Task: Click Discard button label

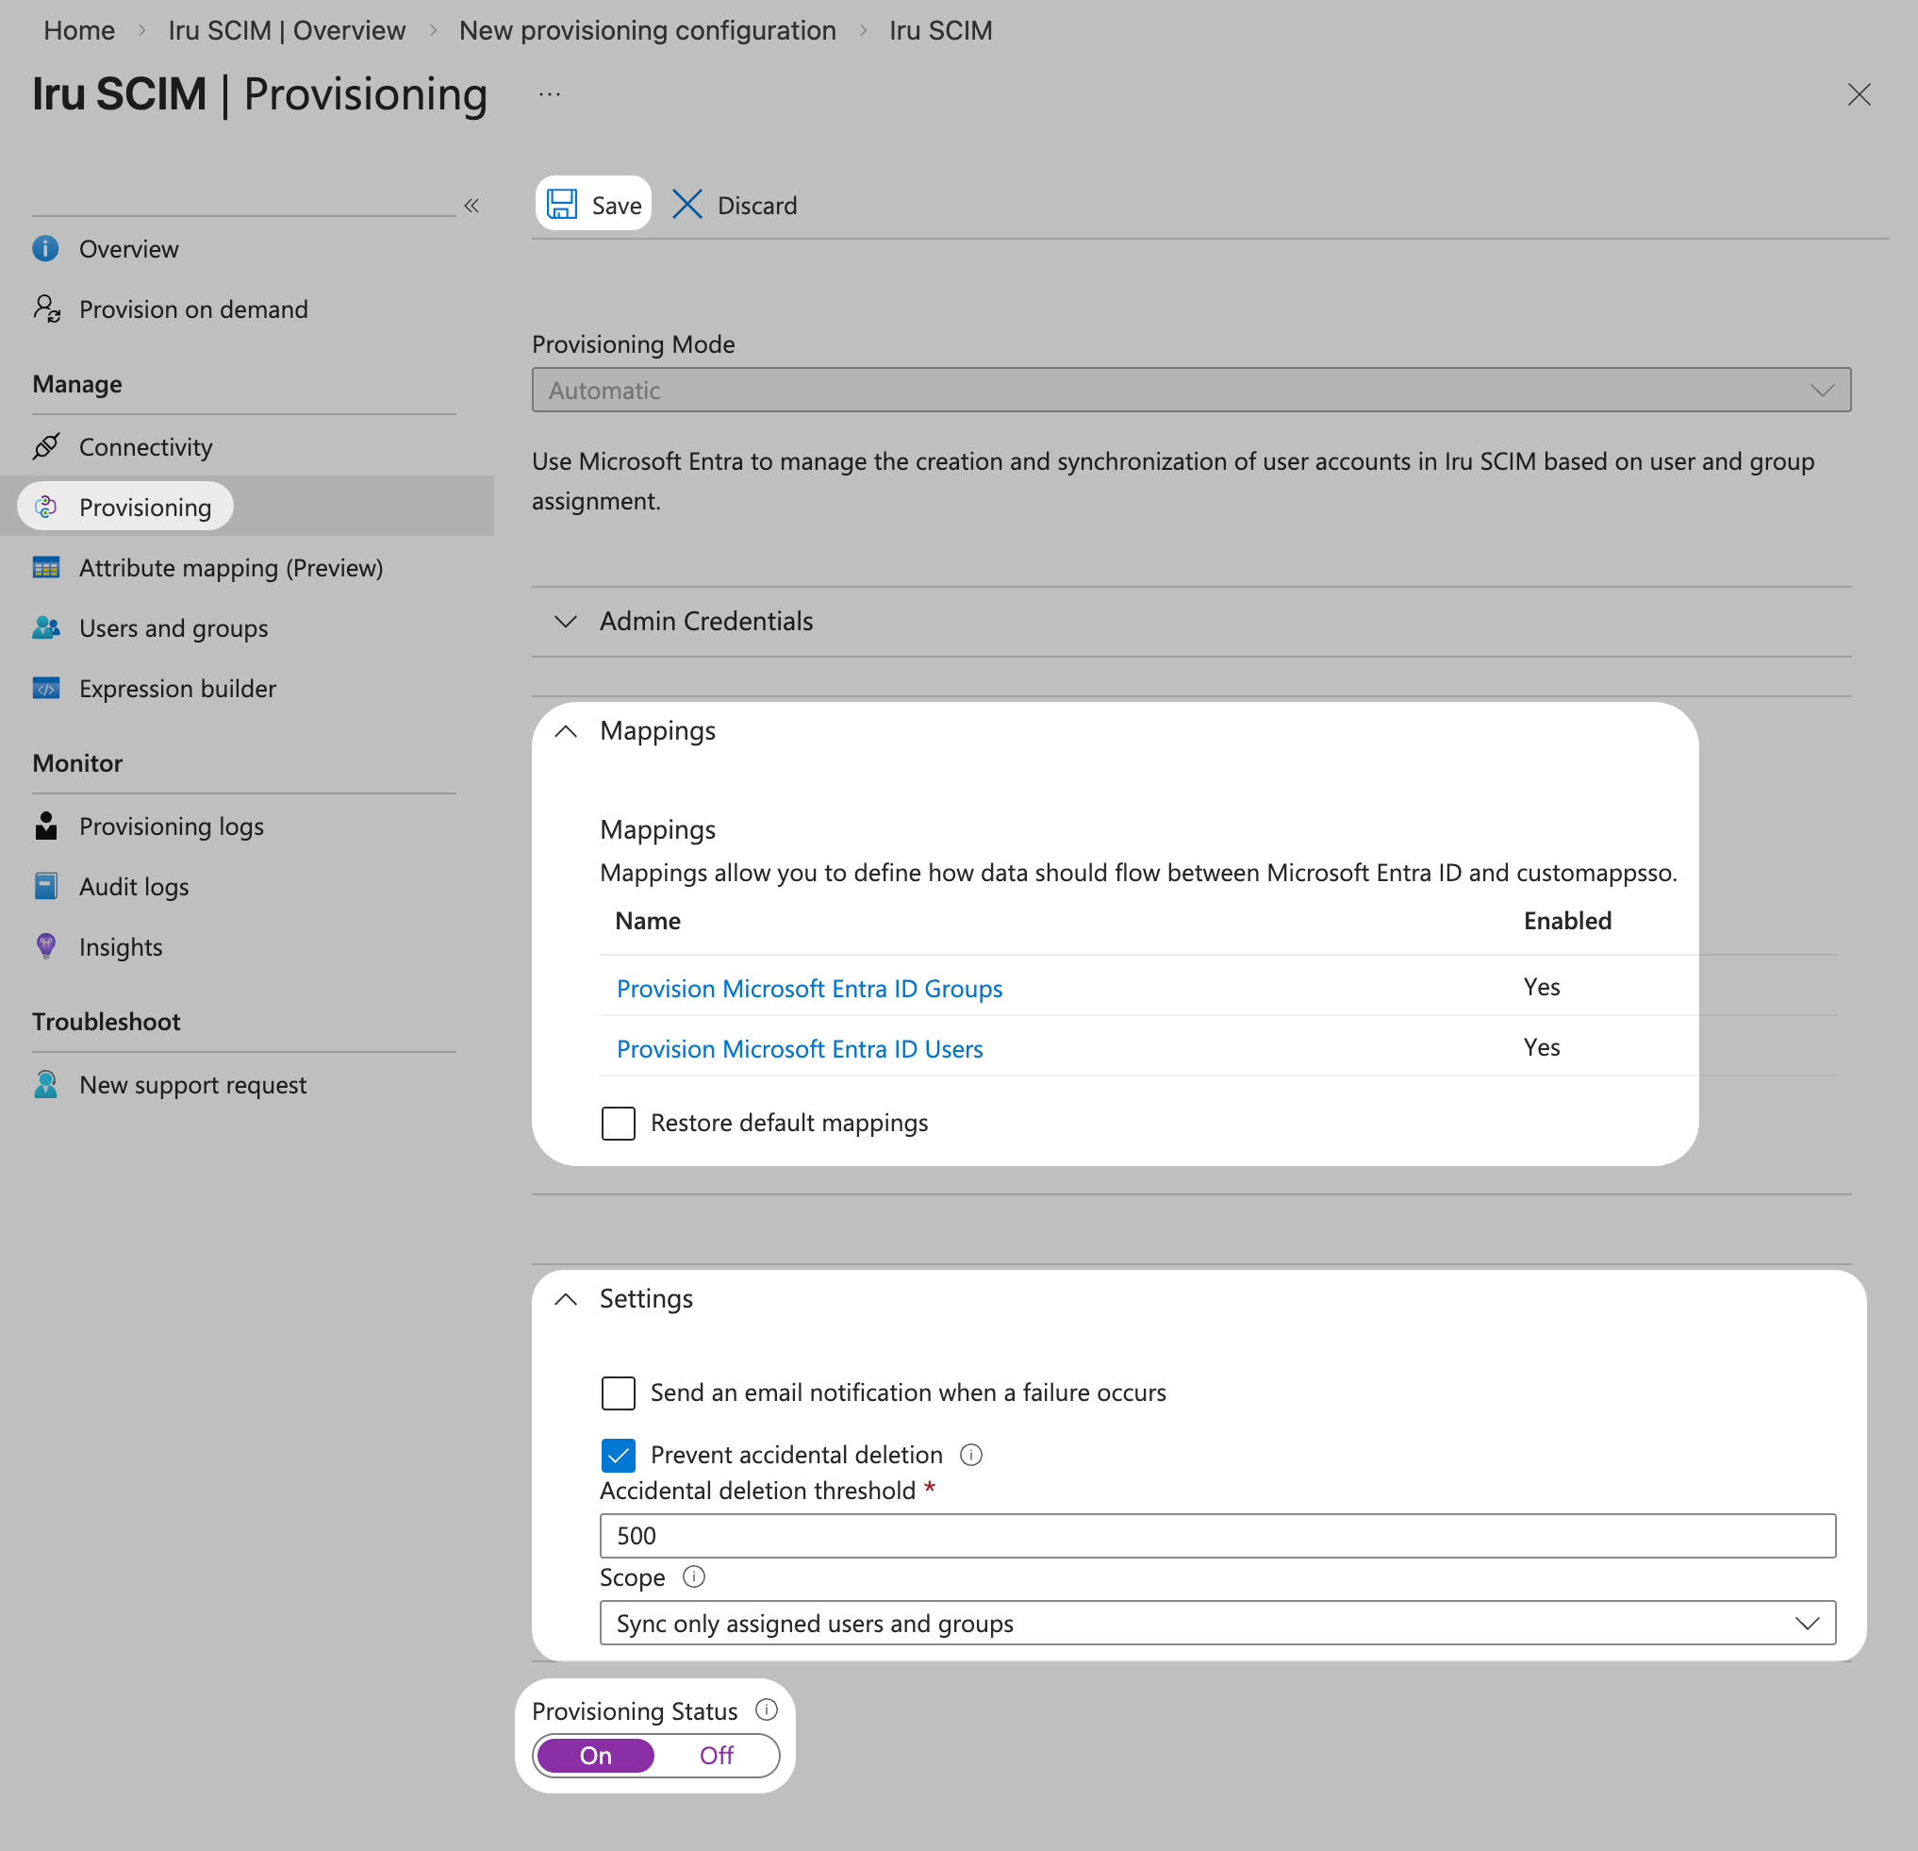Action: 757,206
